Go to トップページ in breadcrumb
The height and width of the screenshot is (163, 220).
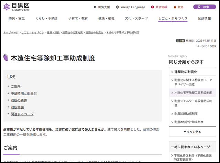coord(11,32)
